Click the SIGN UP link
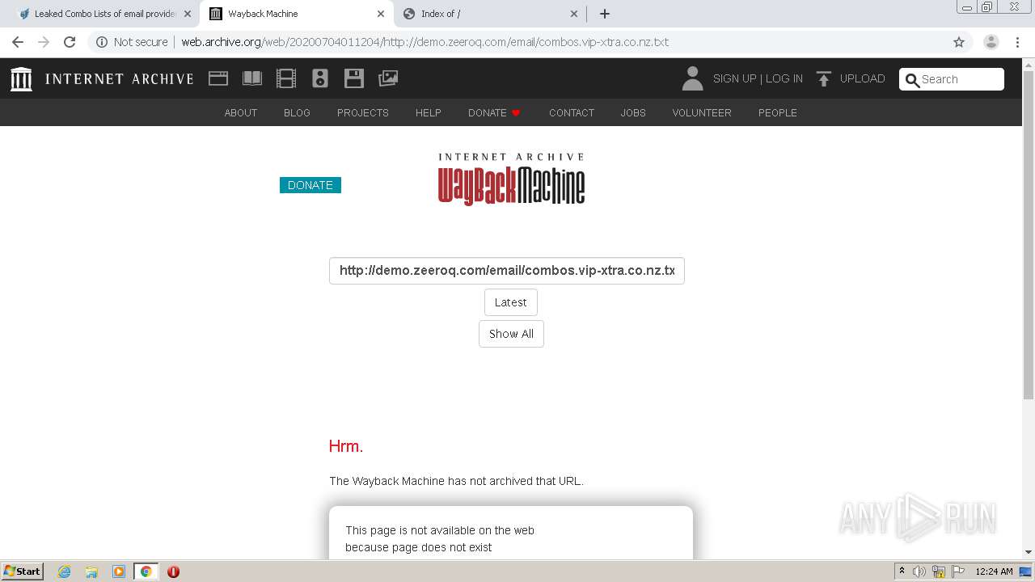This screenshot has height=582, width=1035. point(734,78)
